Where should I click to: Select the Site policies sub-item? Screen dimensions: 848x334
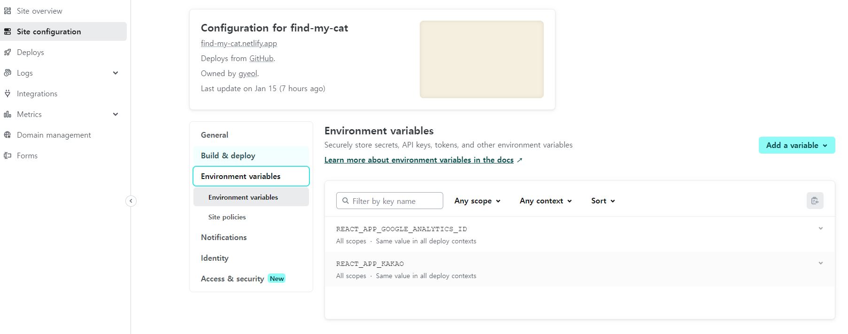227,217
